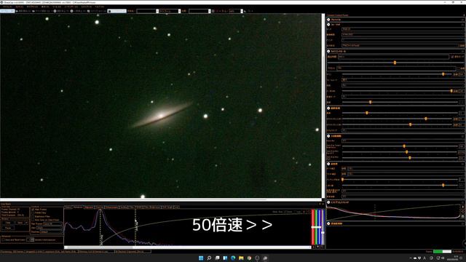Screen dimensions: 466x262
Task: Click the Start Capture toolbar button
Action: [23, 11]
